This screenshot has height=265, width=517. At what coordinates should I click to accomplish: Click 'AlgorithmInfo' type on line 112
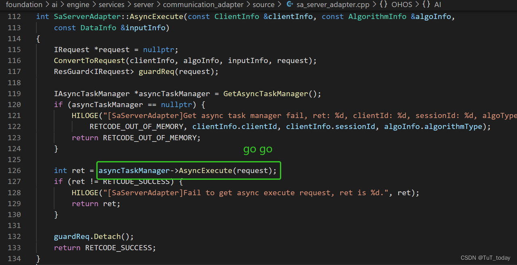tap(377, 17)
